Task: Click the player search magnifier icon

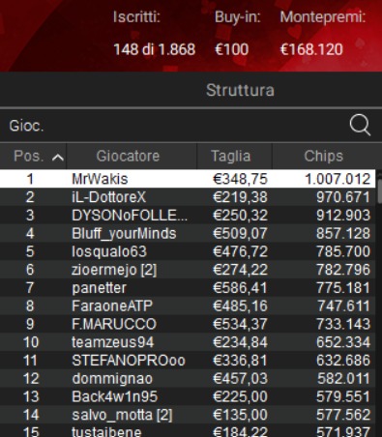Action: (360, 125)
